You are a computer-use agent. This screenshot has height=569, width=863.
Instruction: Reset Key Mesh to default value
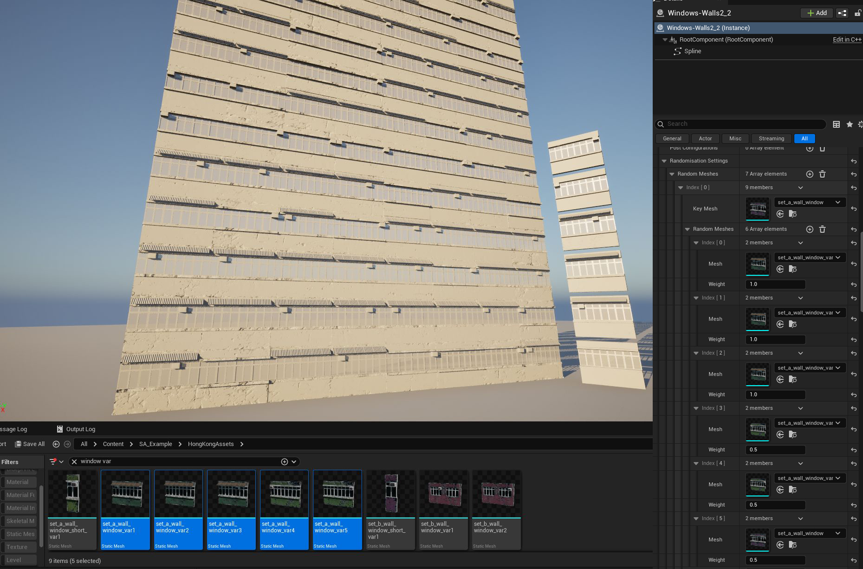(x=854, y=209)
